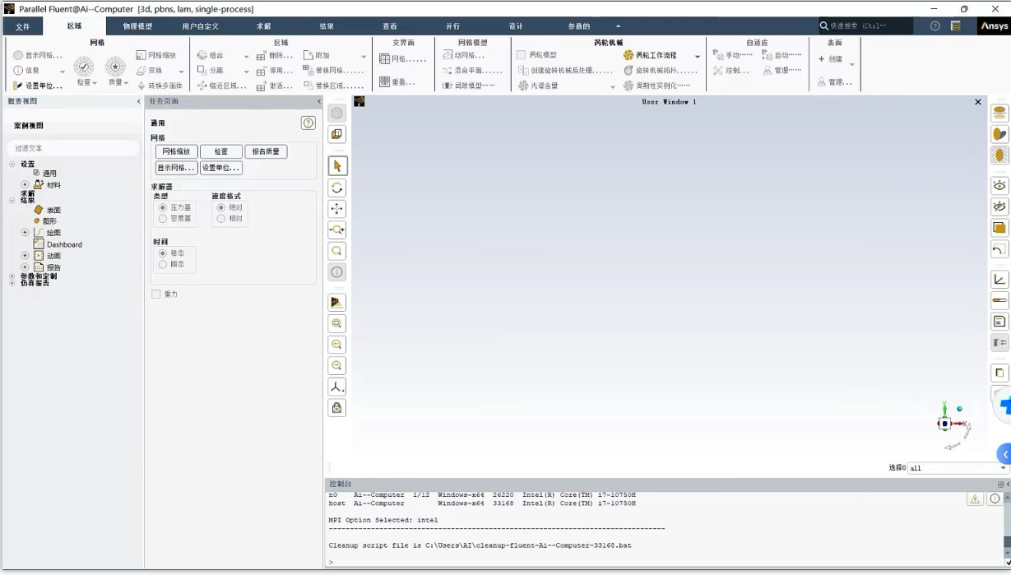This screenshot has width=1011, height=575.
Task: Click the 网格缩放 ribbon icon
Action: coord(141,55)
